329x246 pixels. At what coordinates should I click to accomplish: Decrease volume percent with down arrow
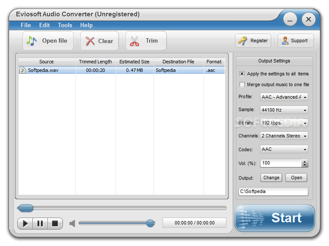pos(305,165)
